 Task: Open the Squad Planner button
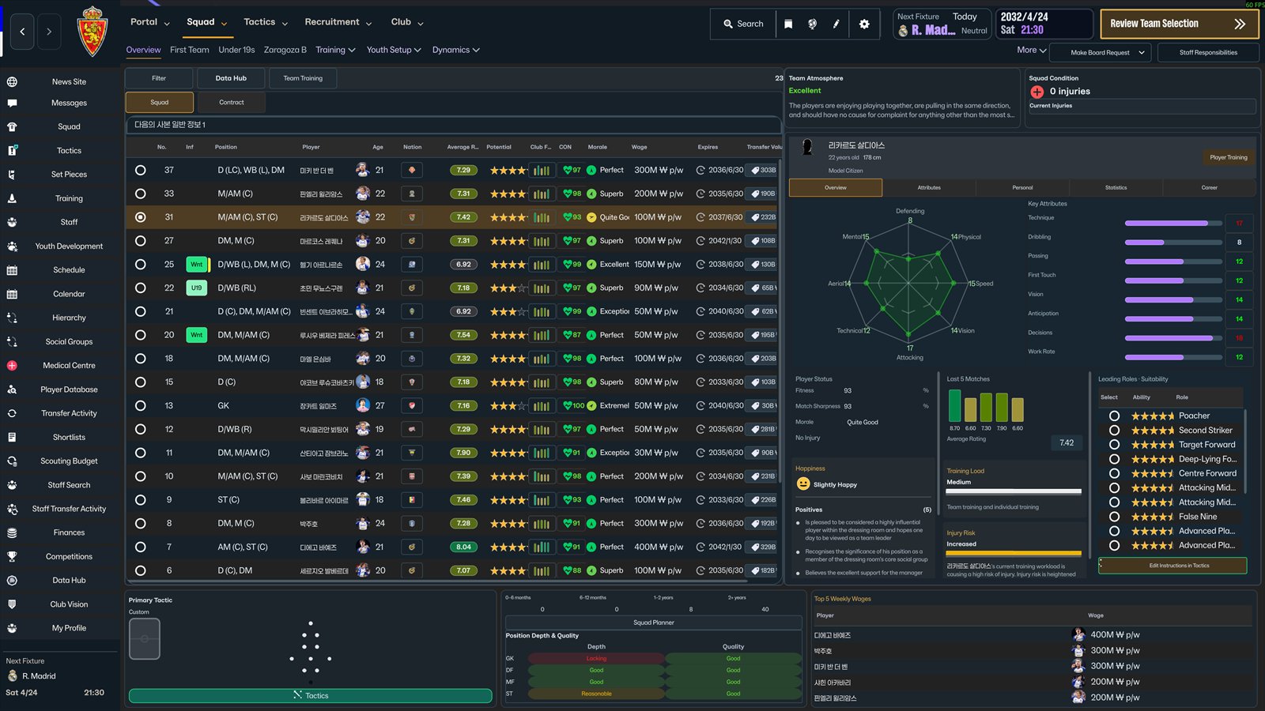(x=653, y=623)
